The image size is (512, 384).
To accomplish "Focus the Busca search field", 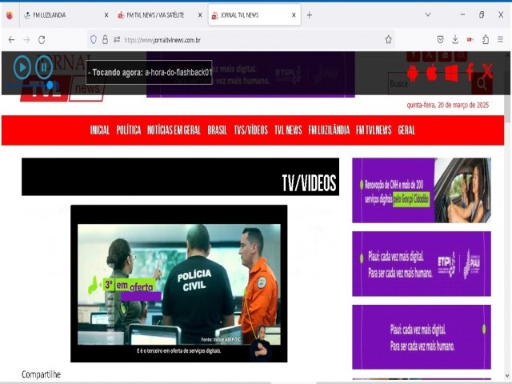I will pos(430,84).
